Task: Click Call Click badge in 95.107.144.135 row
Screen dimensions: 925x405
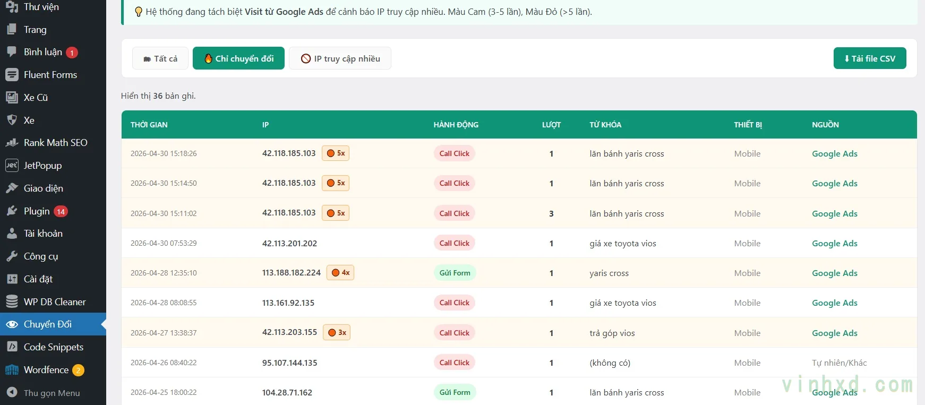Action: click(x=455, y=363)
